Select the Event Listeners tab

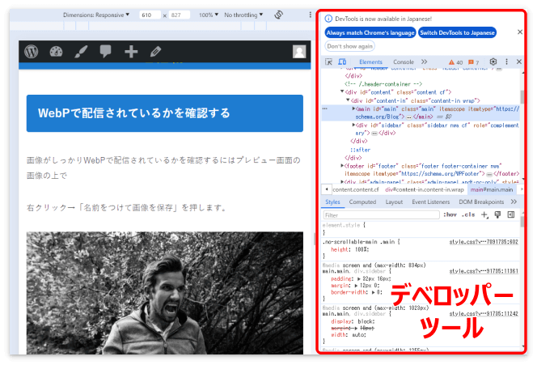(x=430, y=202)
